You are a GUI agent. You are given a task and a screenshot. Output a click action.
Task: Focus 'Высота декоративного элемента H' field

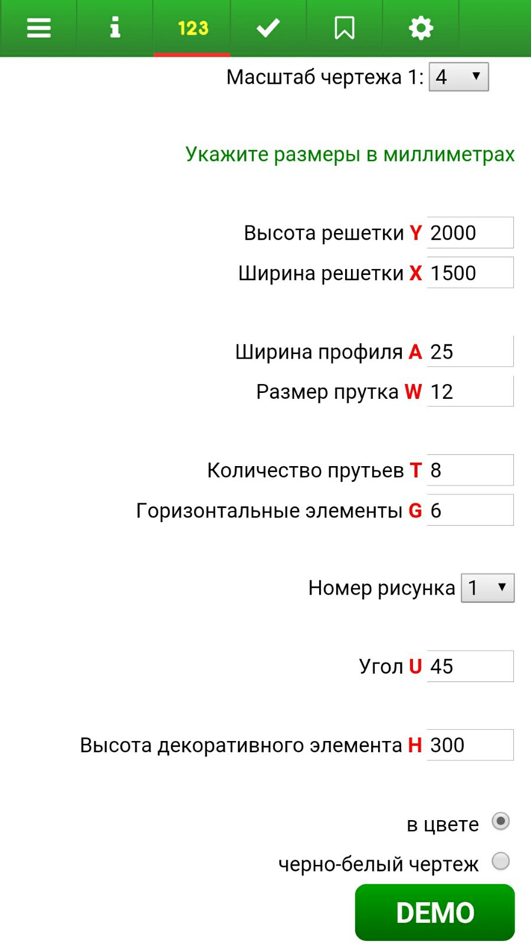(x=470, y=745)
